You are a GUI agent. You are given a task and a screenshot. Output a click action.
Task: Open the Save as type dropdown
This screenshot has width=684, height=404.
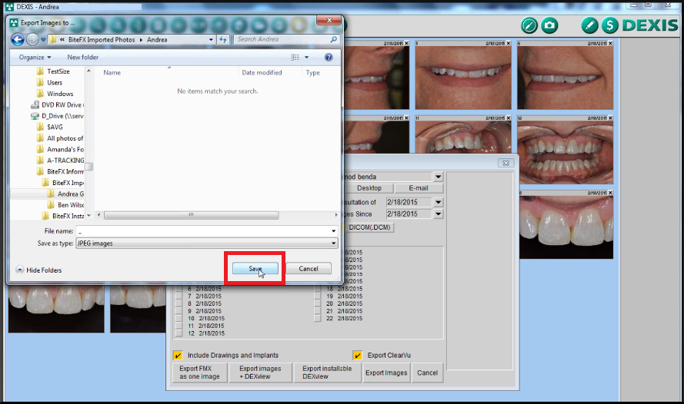(333, 243)
